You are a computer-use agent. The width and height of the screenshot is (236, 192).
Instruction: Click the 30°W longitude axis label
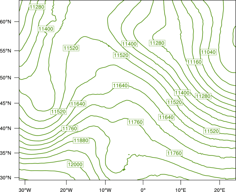[x=25, y=190]
